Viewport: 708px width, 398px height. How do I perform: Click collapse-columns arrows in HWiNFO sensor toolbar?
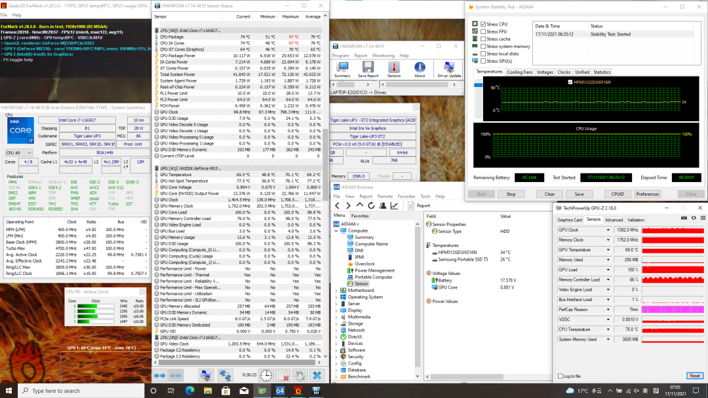click(x=176, y=375)
